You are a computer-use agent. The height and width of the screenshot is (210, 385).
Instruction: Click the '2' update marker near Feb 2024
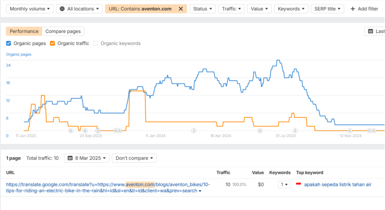pos(193,131)
